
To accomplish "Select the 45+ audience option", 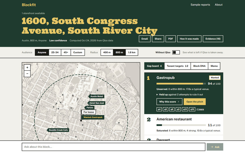I will (x=66, y=52).
